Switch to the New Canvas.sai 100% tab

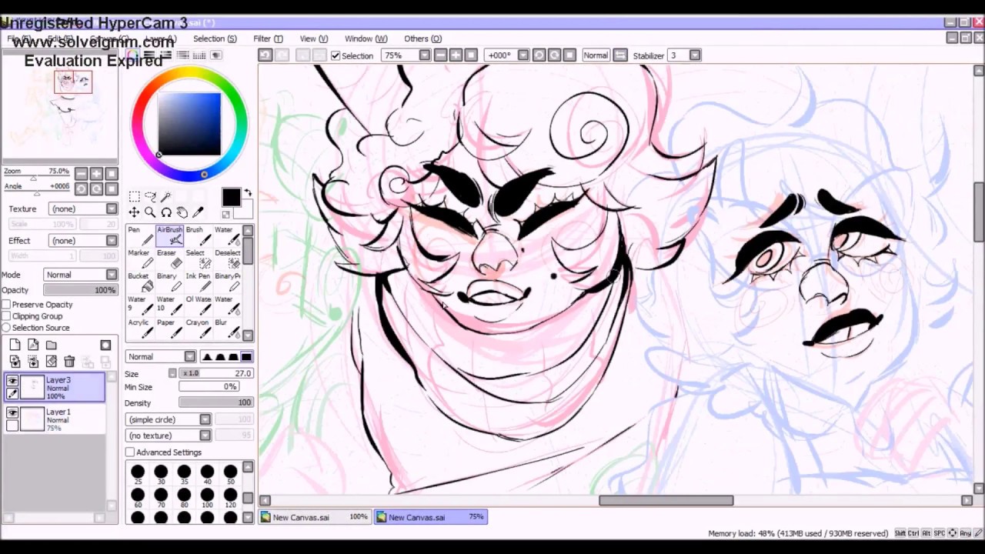(314, 517)
